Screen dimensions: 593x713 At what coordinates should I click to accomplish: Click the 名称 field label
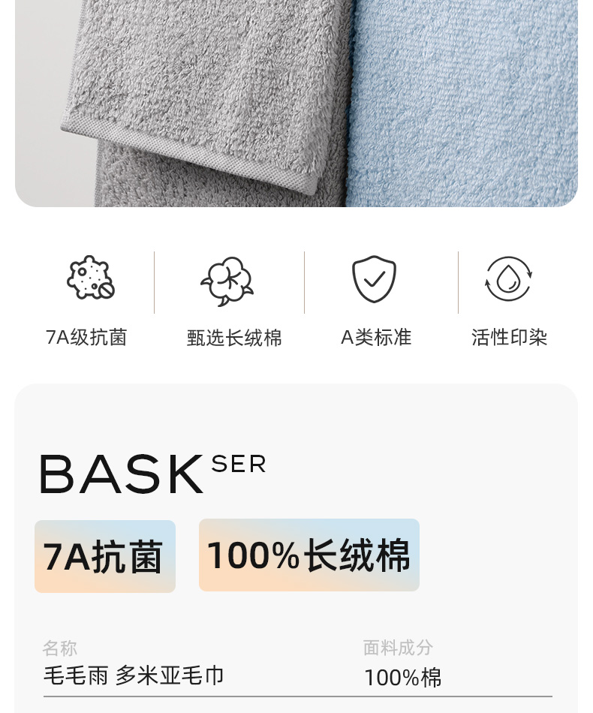pos(59,648)
